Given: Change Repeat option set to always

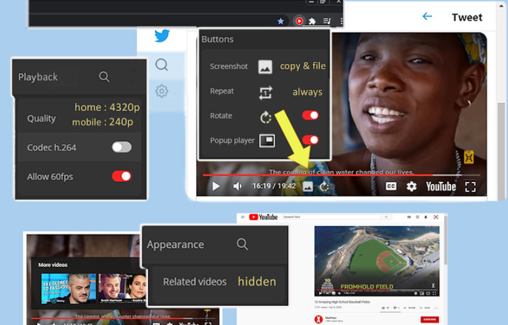Looking at the screenshot, I should point(307,92).
